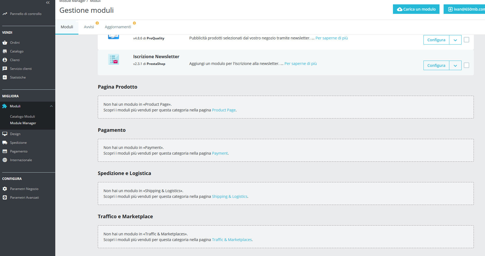Click the Iscrizione Newsletter module icon
This screenshot has width=485, height=256.
coord(114,59)
